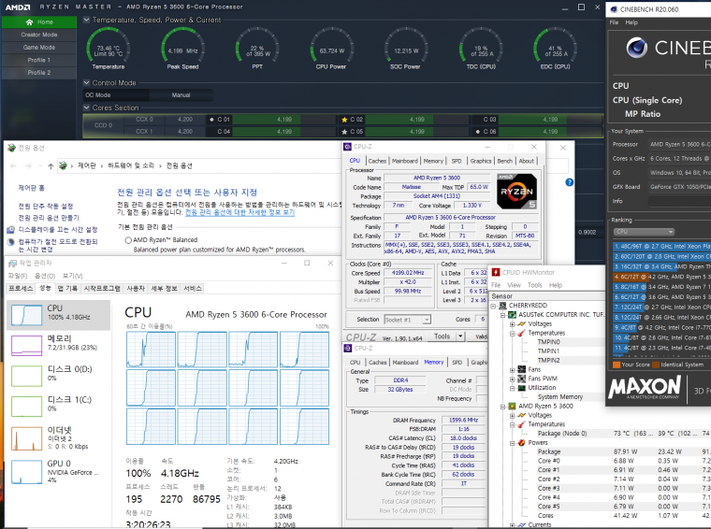Open the 전원 단추 작동 설정 link
711x529 pixels.
45,206
